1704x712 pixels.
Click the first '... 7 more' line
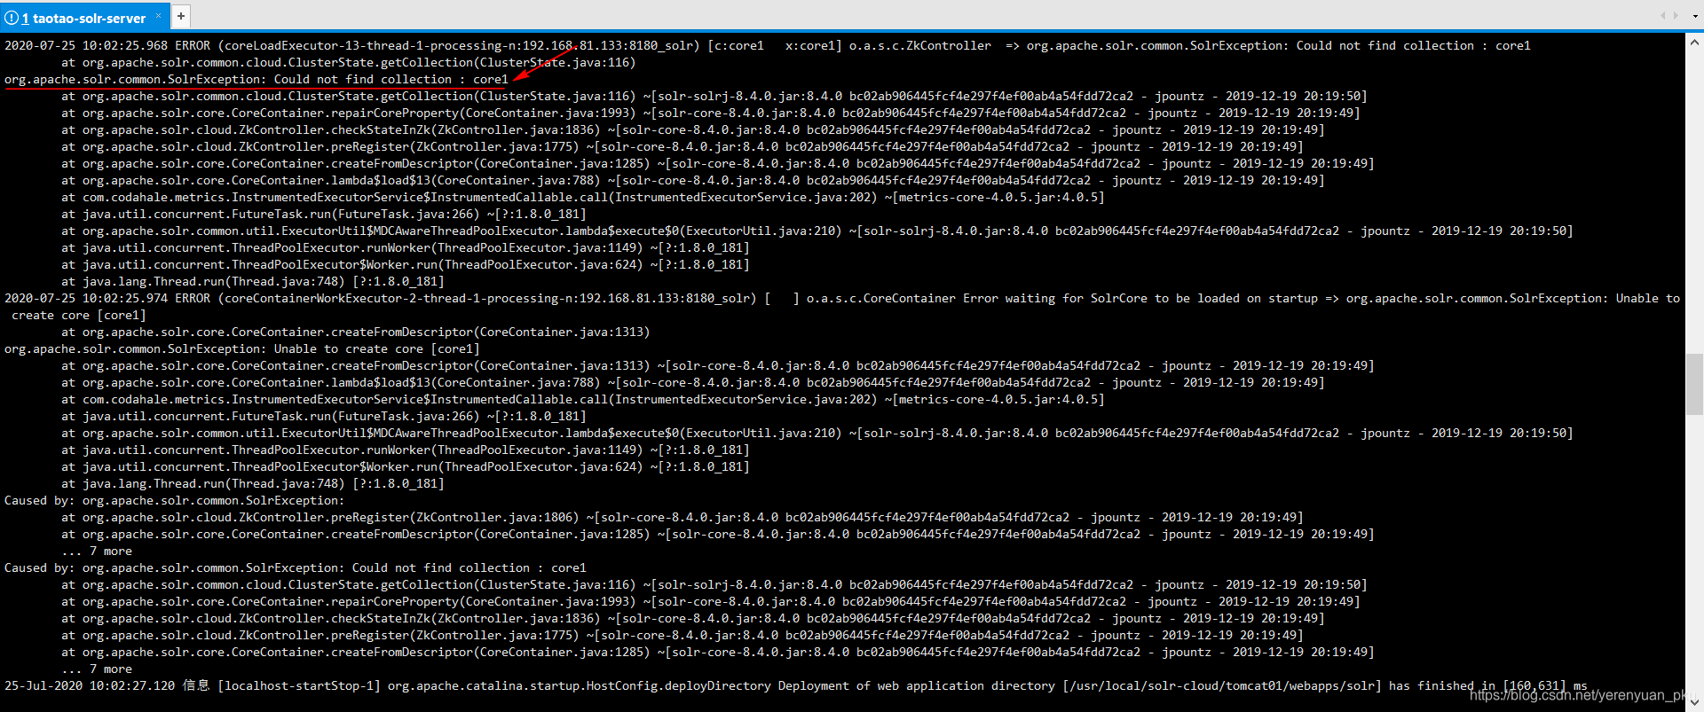pos(97,551)
